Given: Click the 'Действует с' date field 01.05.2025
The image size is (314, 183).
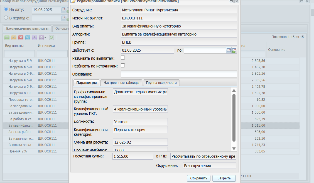Looking at the screenshot, I should tap(147, 50).
